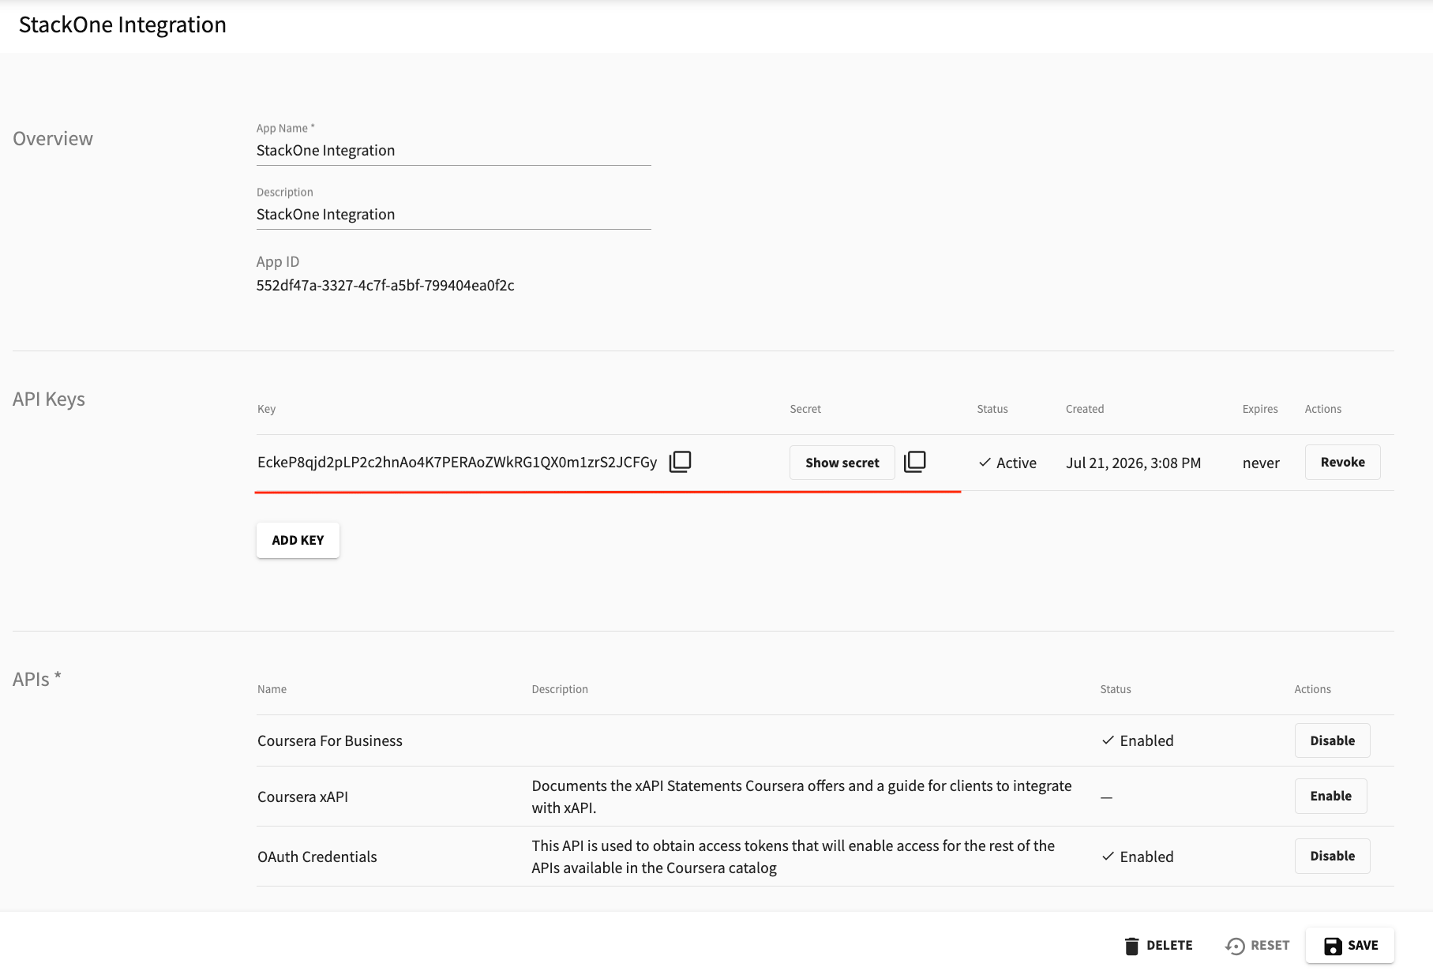Click the Coursera xAPI row name
The image size is (1433, 971).
pyautogui.click(x=302, y=797)
